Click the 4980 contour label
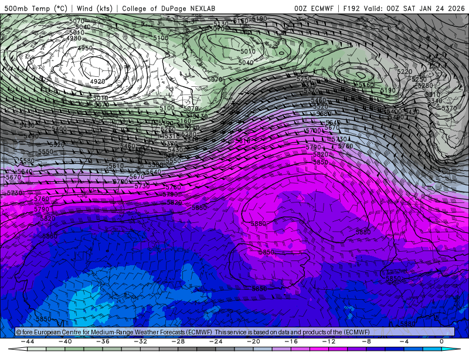The width and height of the screenshot is (469, 352). tap(74, 38)
